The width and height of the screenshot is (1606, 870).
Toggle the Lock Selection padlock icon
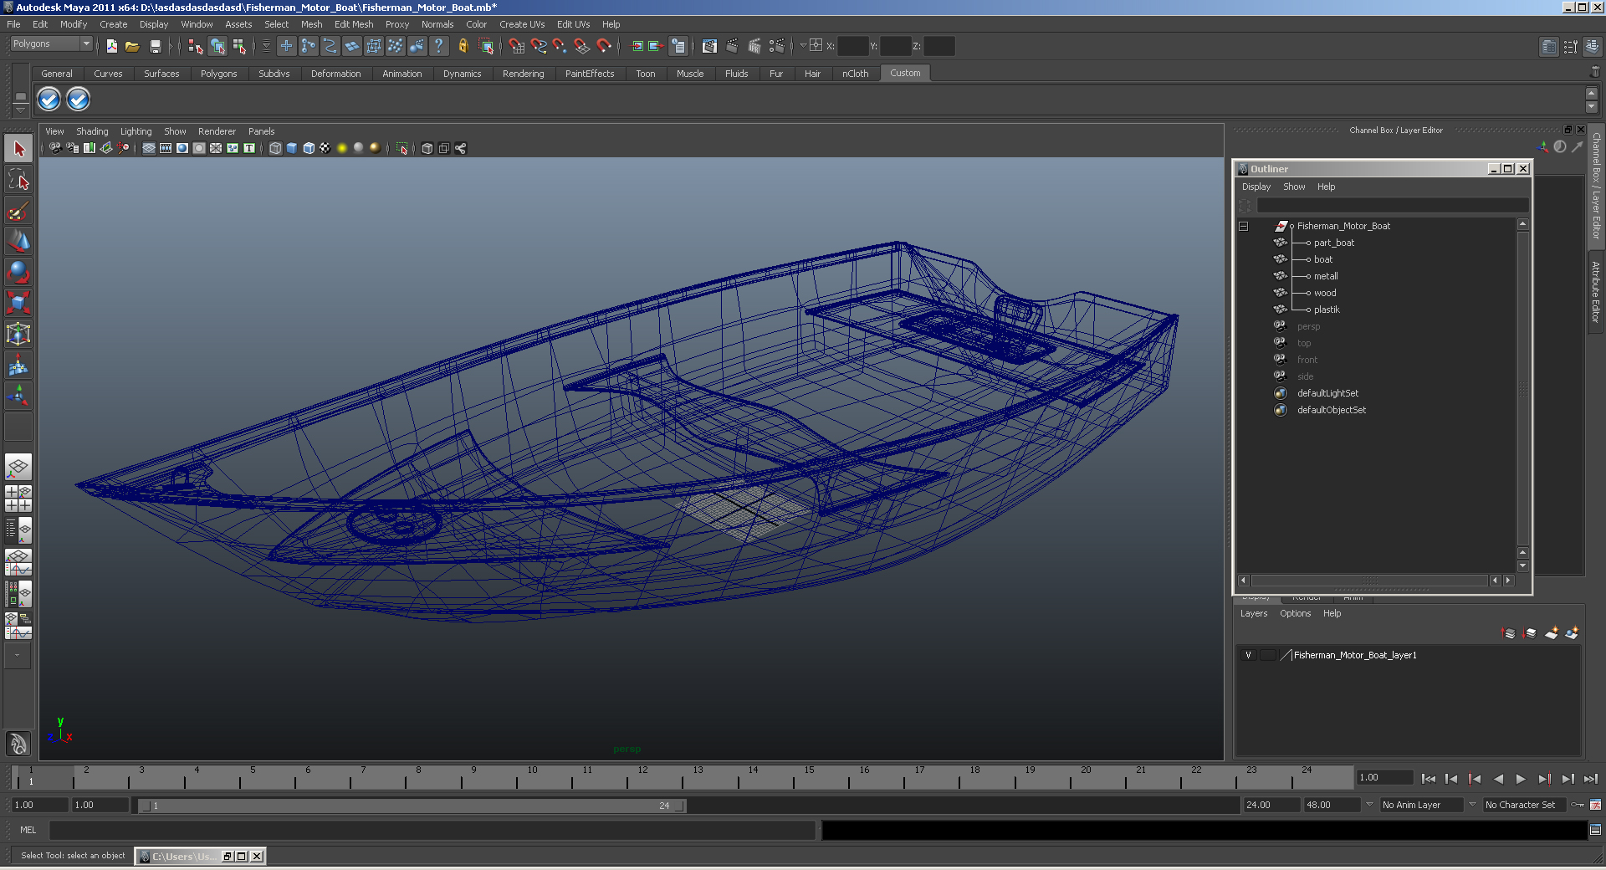tap(463, 46)
